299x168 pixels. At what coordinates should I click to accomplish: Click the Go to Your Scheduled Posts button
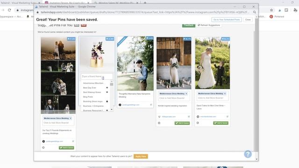[226, 20]
